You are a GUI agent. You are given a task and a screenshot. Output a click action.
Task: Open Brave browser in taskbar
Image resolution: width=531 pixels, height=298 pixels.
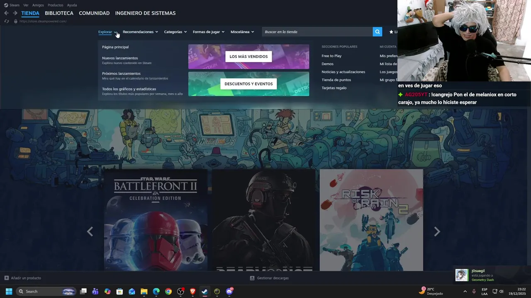(192, 291)
